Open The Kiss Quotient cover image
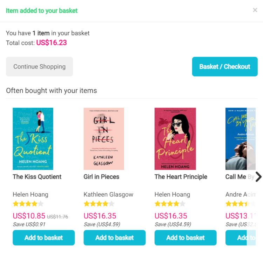Image resolution: width=263 pixels, height=254 pixels. (x=33, y=139)
